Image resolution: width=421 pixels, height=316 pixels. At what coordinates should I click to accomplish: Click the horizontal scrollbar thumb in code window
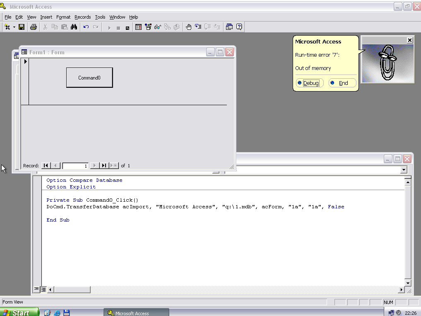pos(72,289)
